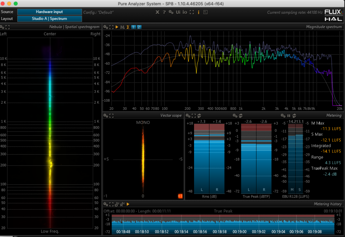Click the FLUX HAL logo
Viewport: 345px width, 237px height.
coord(334,15)
